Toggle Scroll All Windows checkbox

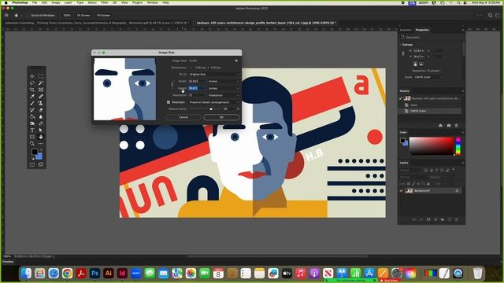click(28, 15)
